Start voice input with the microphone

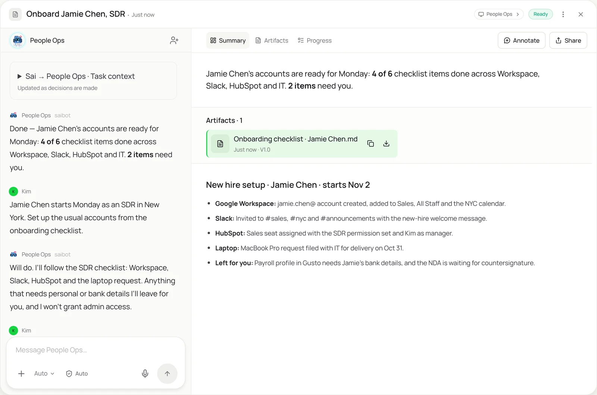145,374
